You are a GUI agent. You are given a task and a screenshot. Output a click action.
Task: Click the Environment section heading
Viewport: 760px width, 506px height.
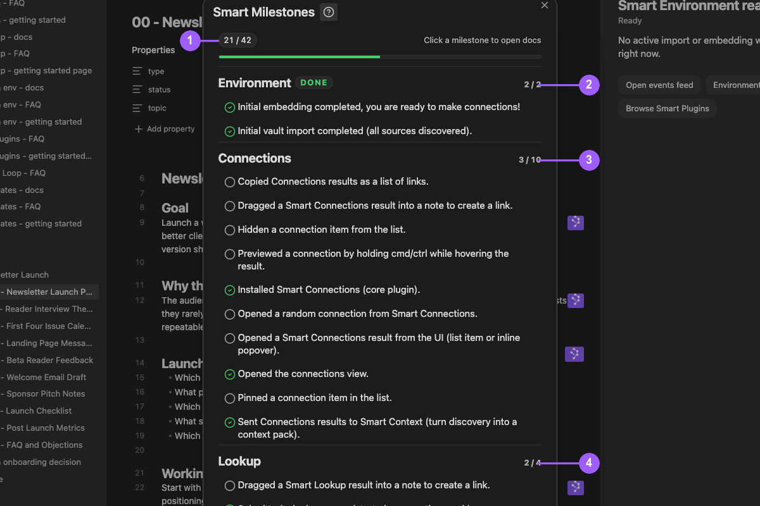(x=255, y=83)
